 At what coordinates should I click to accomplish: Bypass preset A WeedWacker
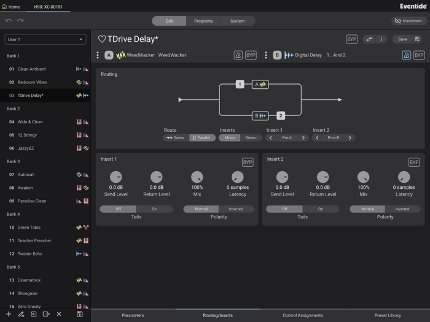tap(251, 55)
